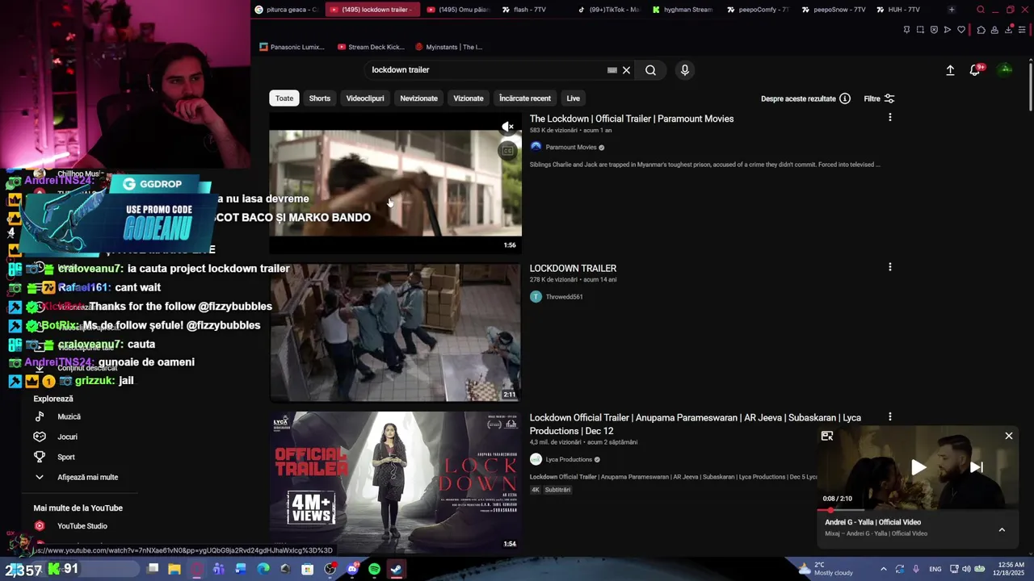The width and height of the screenshot is (1034, 581).
Task: Switch to the TikTok browser tab
Action: [x=608, y=10]
